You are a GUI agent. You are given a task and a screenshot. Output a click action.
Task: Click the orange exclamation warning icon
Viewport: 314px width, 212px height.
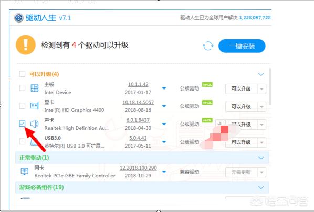point(26,44)
